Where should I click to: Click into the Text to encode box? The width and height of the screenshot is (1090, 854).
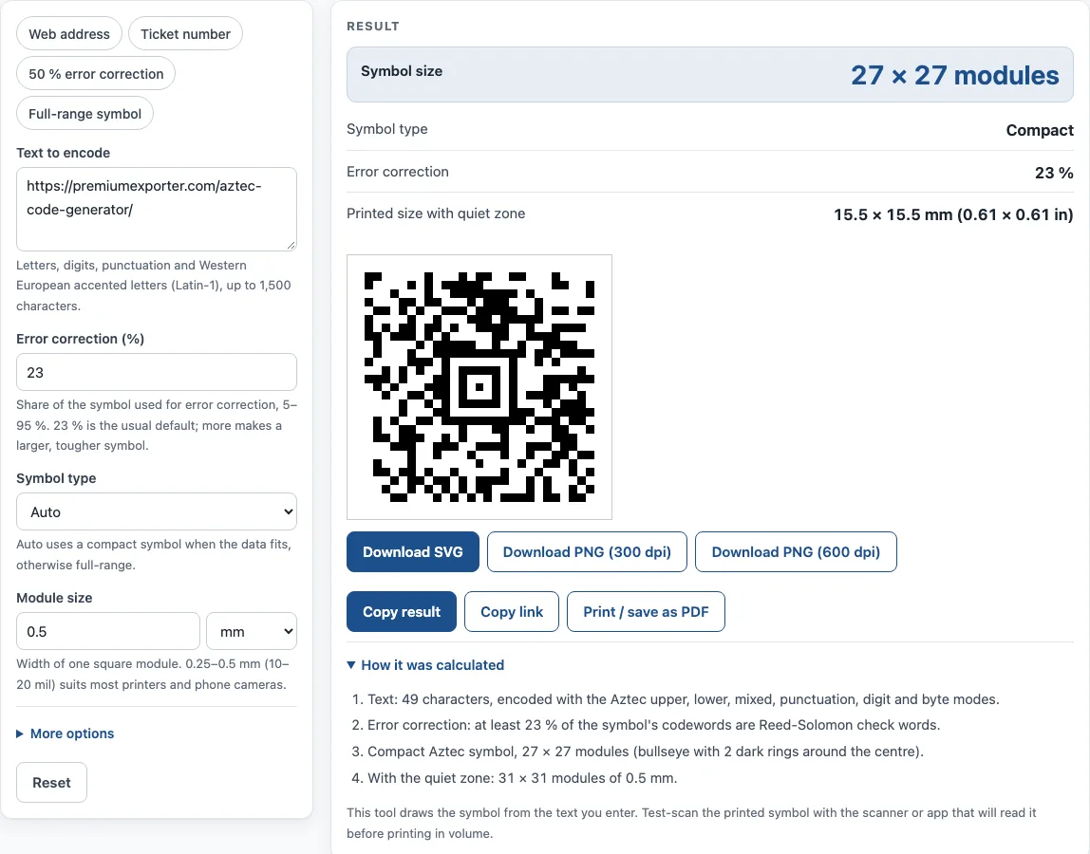[157, 209]
